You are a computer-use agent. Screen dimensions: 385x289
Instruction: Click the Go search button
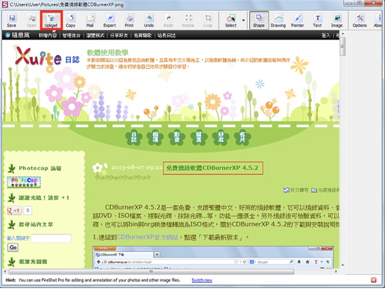pos(13,247)
